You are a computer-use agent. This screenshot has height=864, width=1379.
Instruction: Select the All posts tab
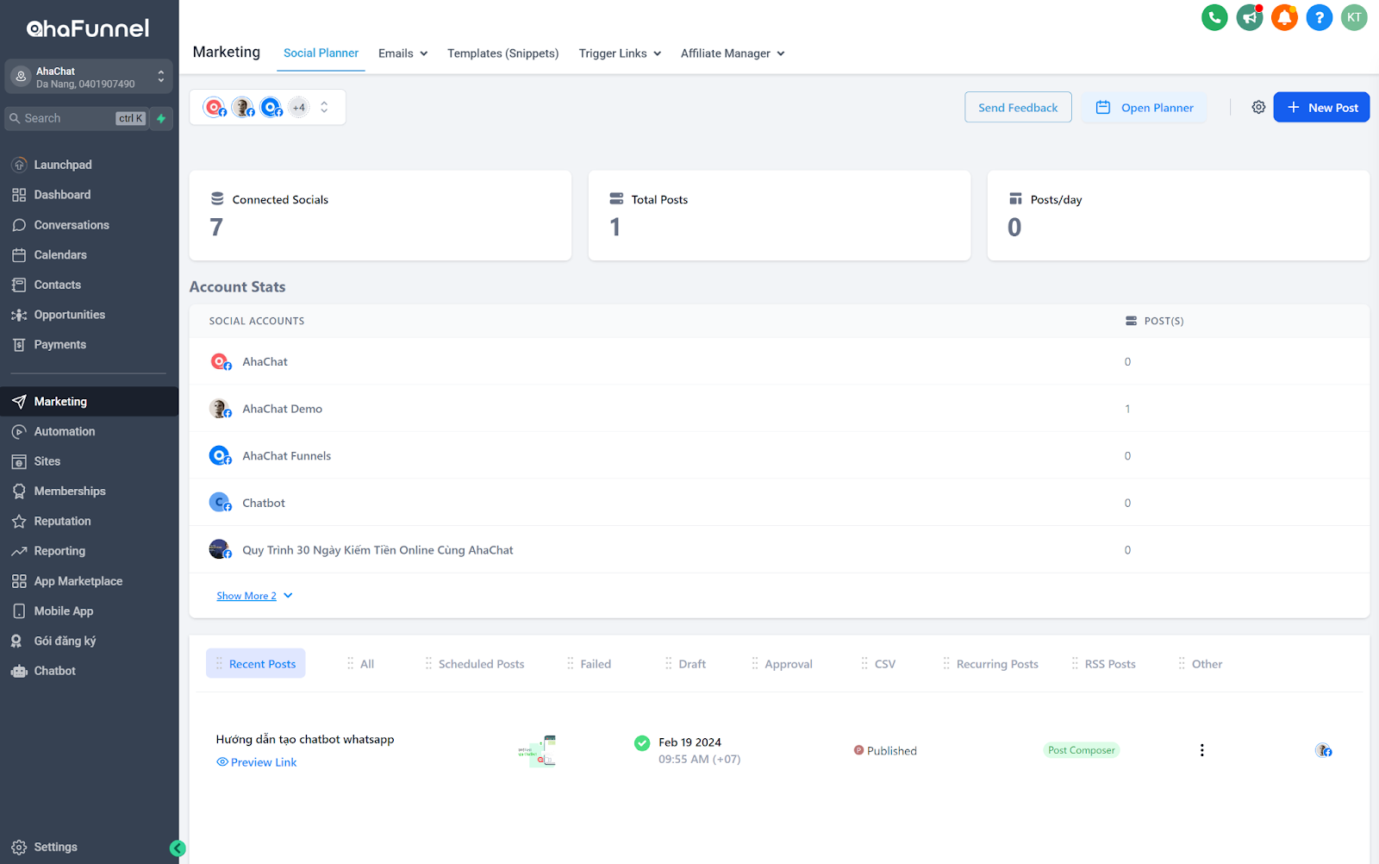point(361,664)
